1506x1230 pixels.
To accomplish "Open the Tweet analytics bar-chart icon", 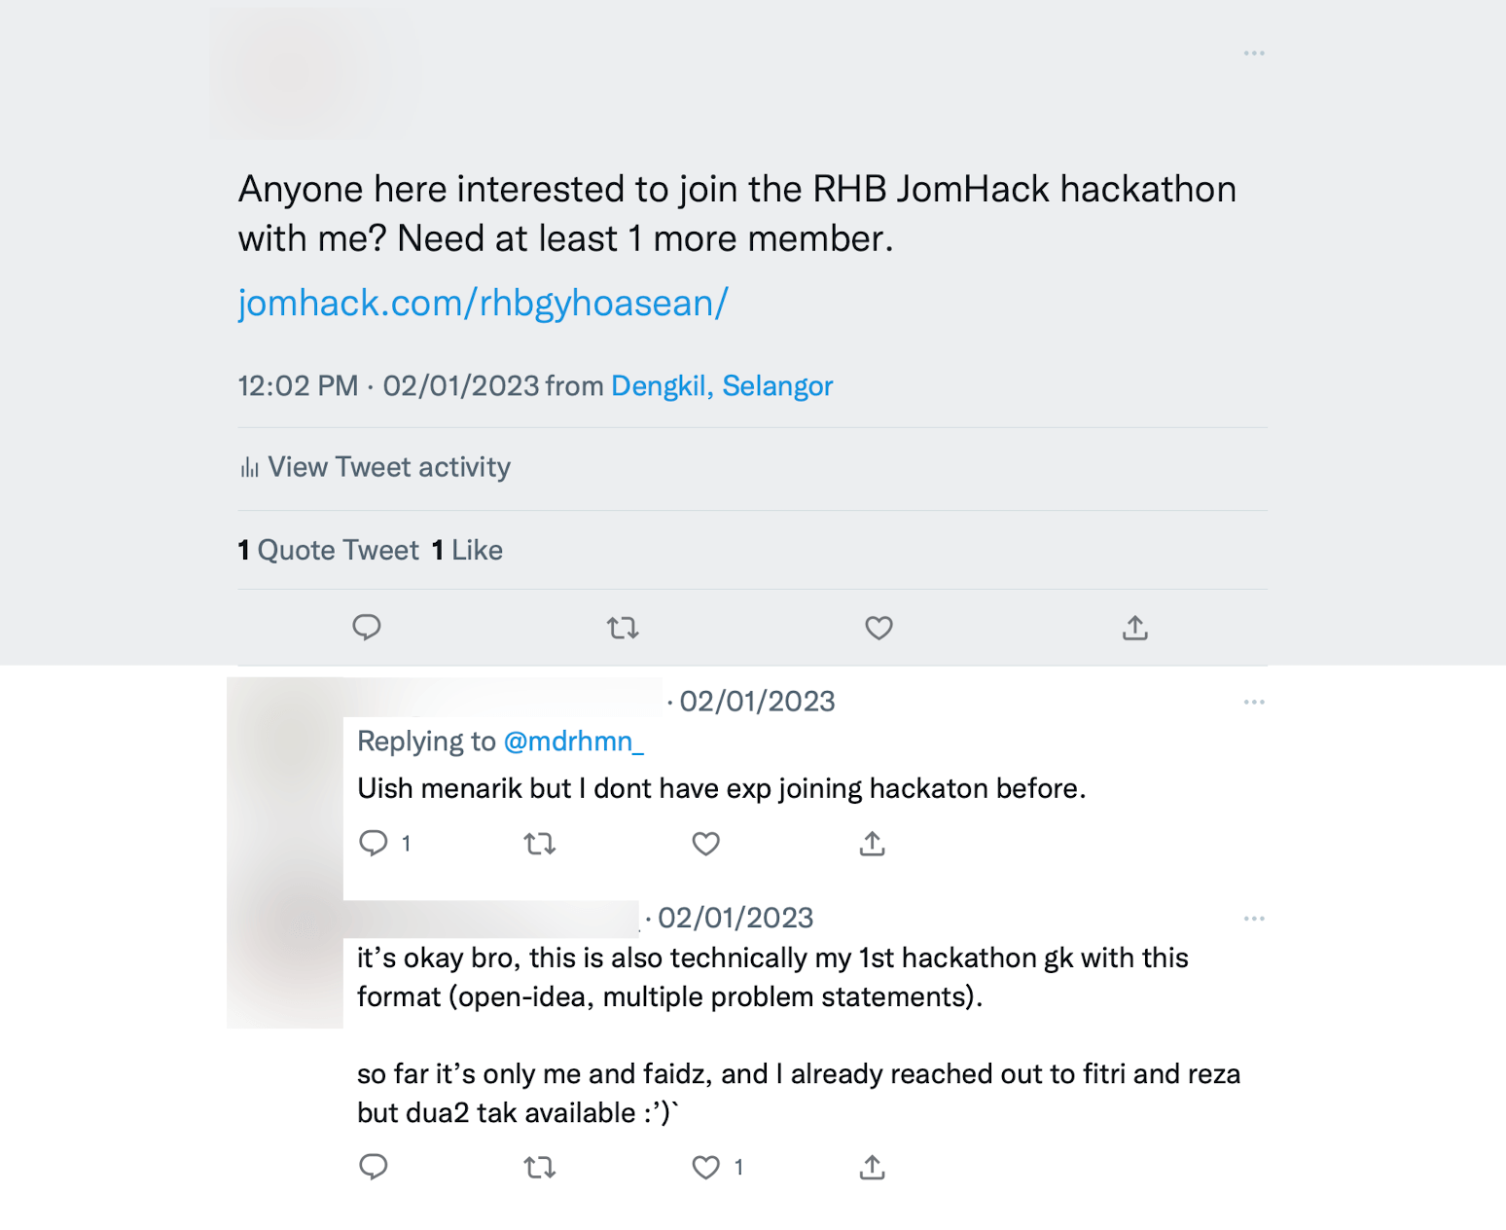I will (x=249, y=468).
